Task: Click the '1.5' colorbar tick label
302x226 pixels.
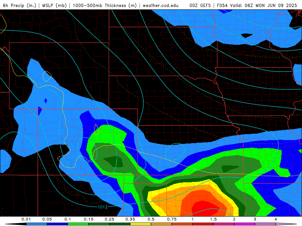Action: [x=213, y=219]
